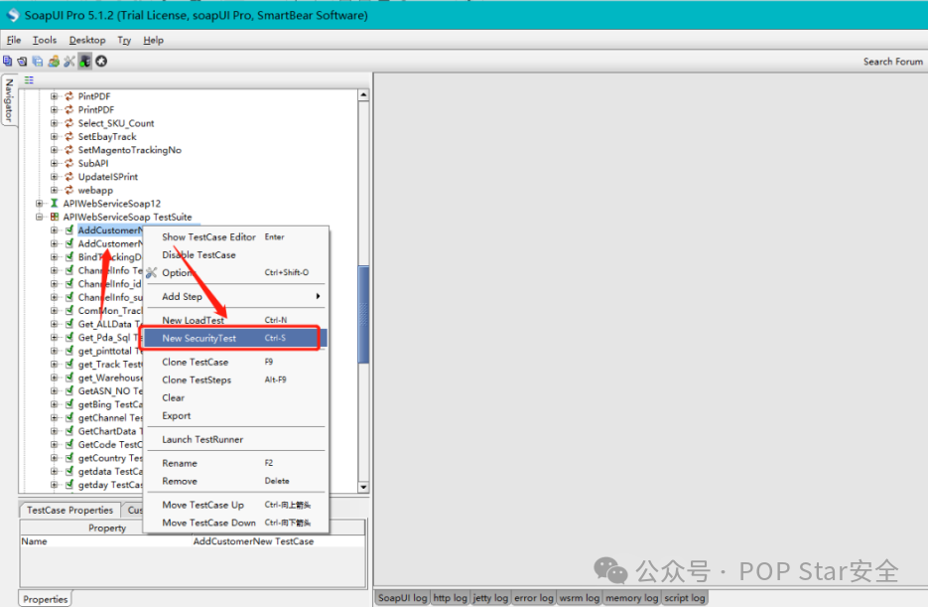928x608 pixels.
Task: Click the round puzzle-piece plugin icon
Action: [x=101, y=61]
